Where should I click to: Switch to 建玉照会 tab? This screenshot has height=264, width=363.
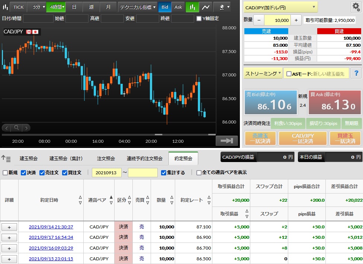tap(29, 159)
